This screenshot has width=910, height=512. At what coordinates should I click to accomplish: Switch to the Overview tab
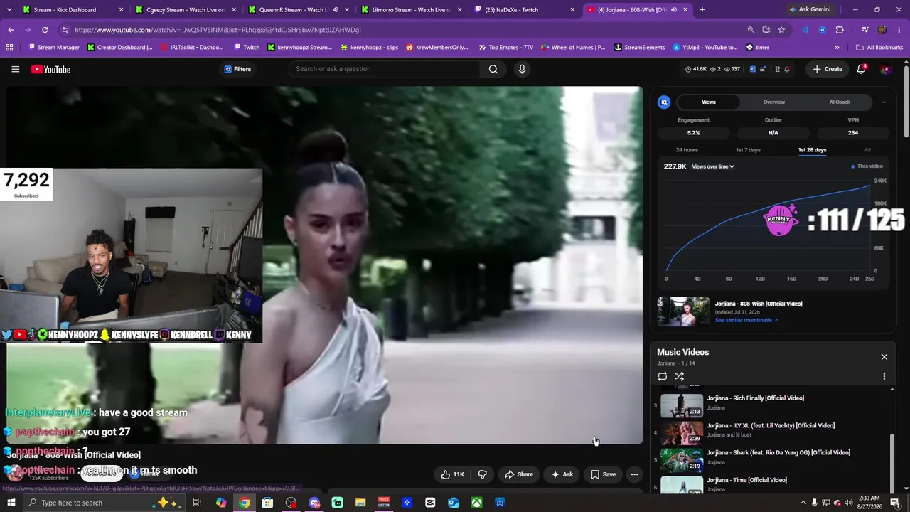tap(774, 102)
